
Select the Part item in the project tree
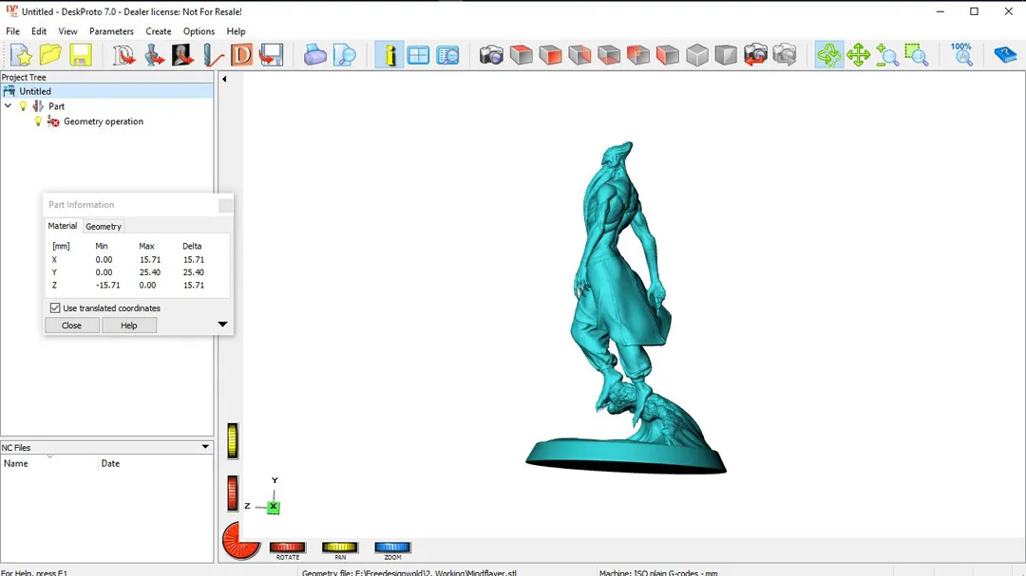pyautogui.click(x=56, y=106)
